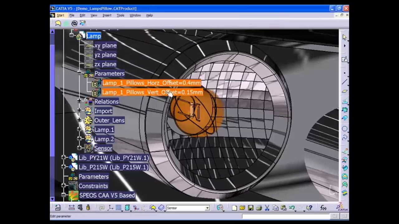The width and height of the screenshot is (399, 224).
Task: Expand the Lib_PY21W node
Action: point(64,157)
